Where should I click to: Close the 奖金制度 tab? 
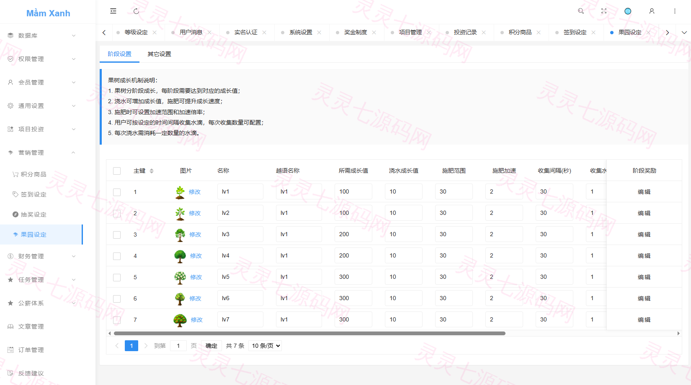[x=374, y=33]
